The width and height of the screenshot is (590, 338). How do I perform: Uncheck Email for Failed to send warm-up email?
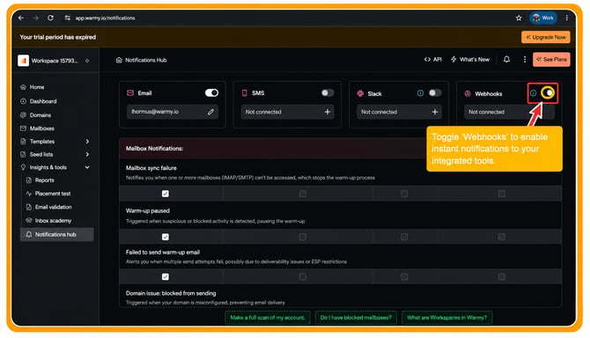tap(166, 276)
